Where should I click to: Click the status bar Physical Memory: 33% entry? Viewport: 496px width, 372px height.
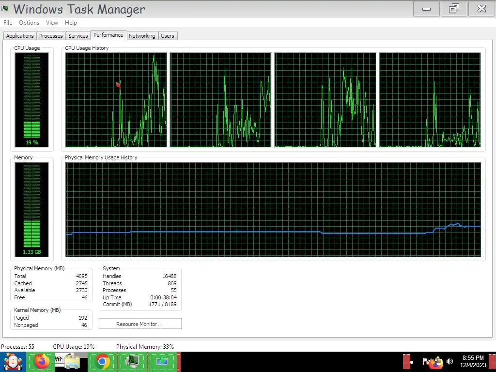point(145,347)
